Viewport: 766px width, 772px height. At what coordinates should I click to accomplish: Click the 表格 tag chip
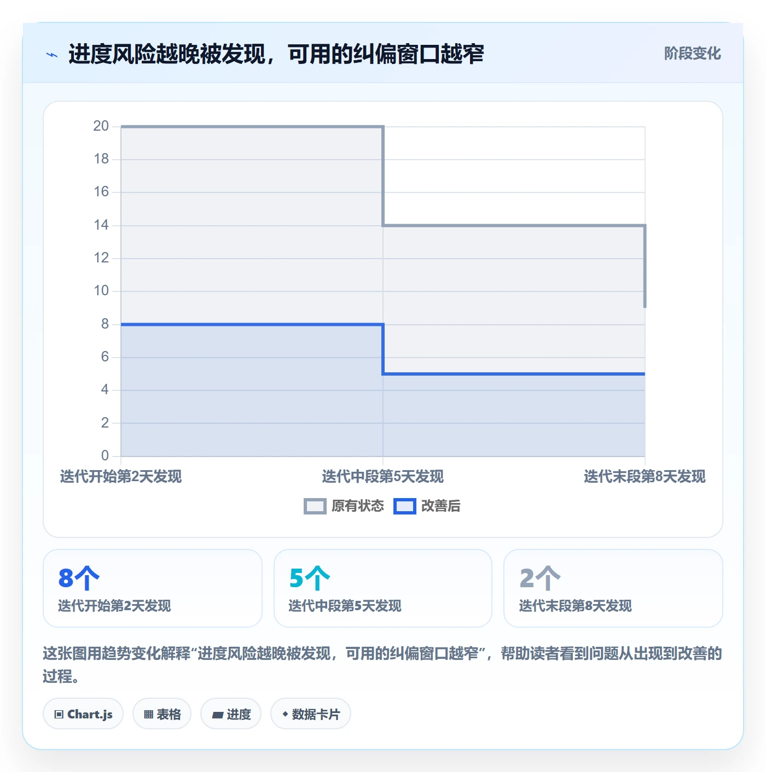coord(162,714)
